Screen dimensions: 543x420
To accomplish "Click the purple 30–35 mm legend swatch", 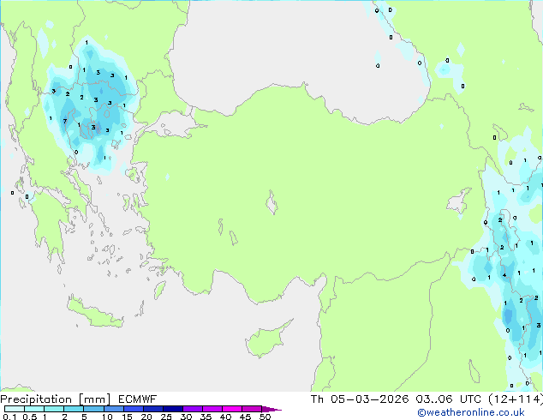I will tap(193, 409).
